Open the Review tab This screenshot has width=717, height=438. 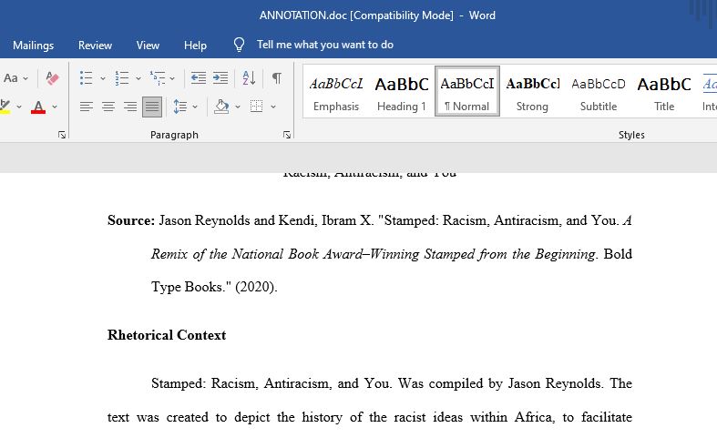tap(95, 46)
